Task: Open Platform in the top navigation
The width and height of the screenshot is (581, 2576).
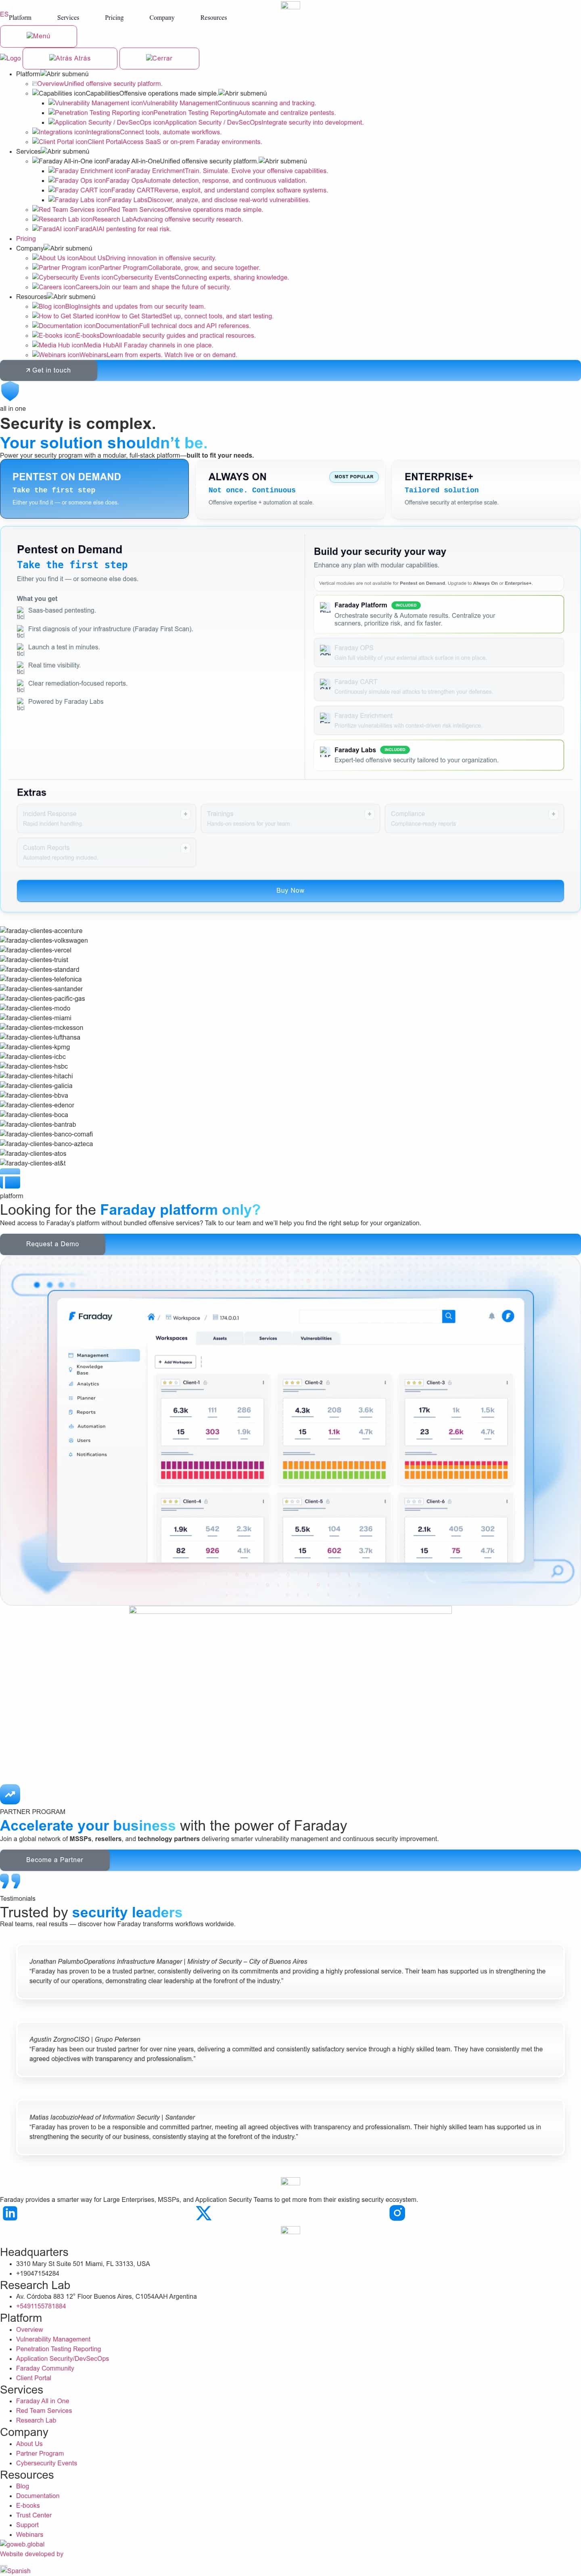Action: point(20,18)
